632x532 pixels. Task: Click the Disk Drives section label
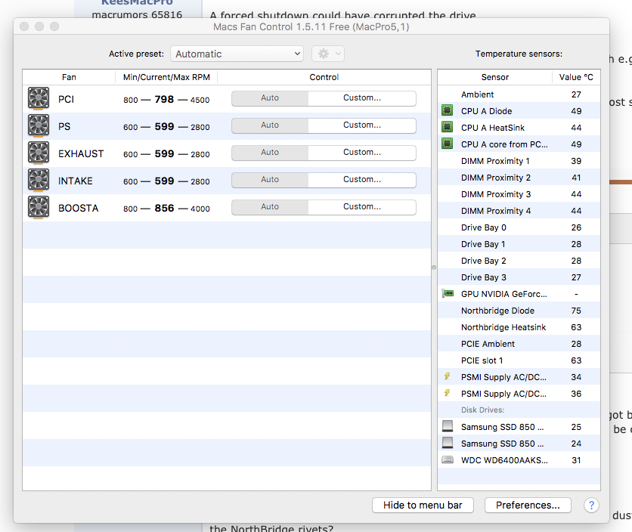pyautogui.click(x=482, y=410)
